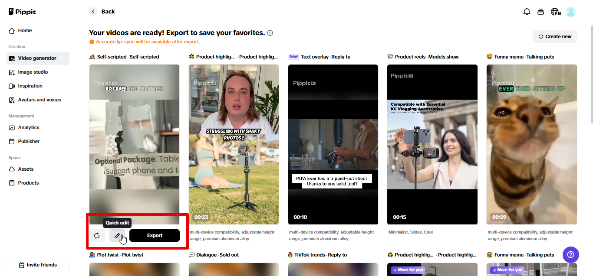Viewport: 593px width, 276px height.
Task: Click the Quick edit pencil icon
Action: coord(117,236)
